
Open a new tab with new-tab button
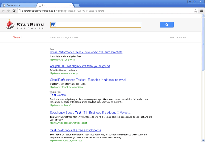(77, 5)
